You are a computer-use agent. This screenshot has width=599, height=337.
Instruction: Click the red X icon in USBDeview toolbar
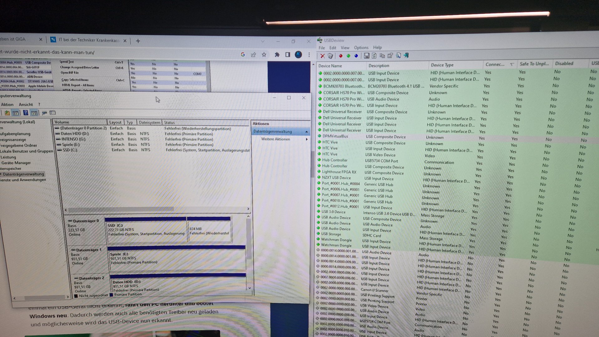point(322,56)
